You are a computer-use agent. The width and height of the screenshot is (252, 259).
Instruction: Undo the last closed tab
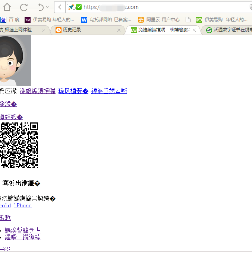point(41,7)
